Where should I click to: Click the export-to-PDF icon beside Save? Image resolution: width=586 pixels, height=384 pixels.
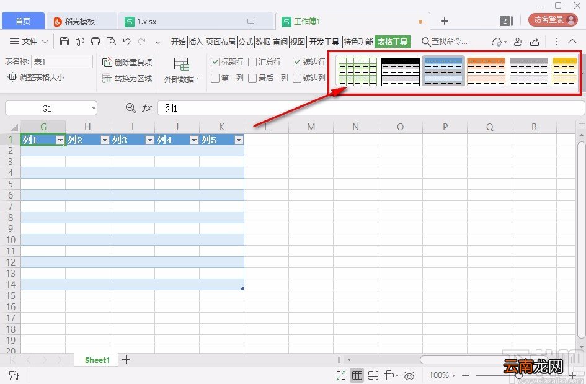[x=79, y=41]
